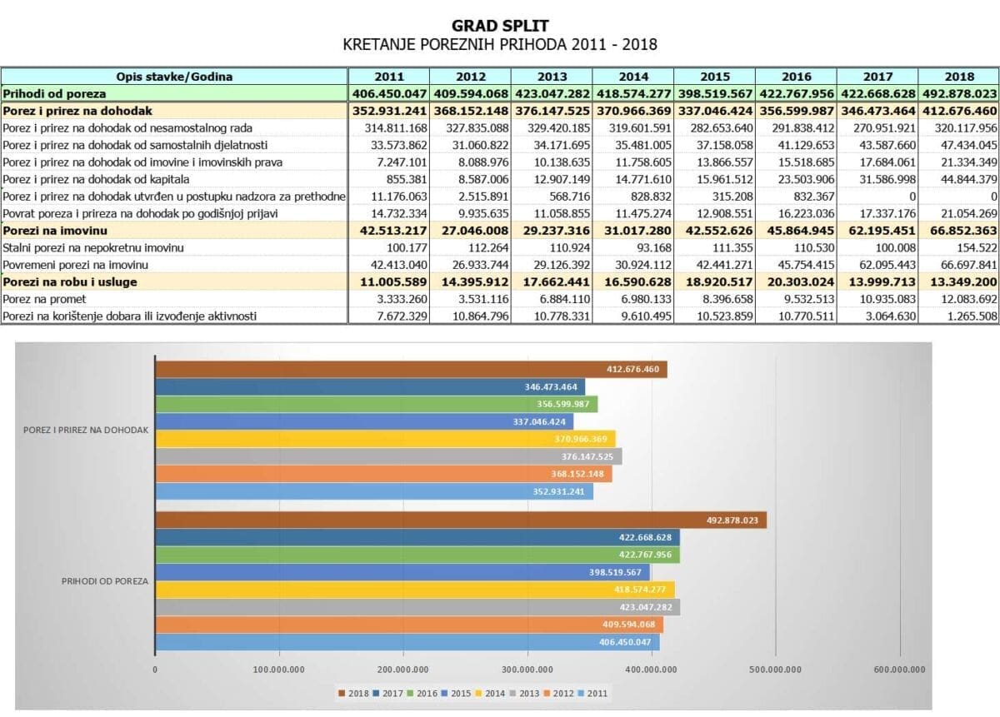Screen dimensions: 1000x717
Task: Select the 'Porez na promet' row label
Action: click(x=44, y=298)
